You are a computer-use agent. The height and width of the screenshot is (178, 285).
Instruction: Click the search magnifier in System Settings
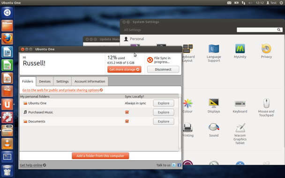(278, 30)
